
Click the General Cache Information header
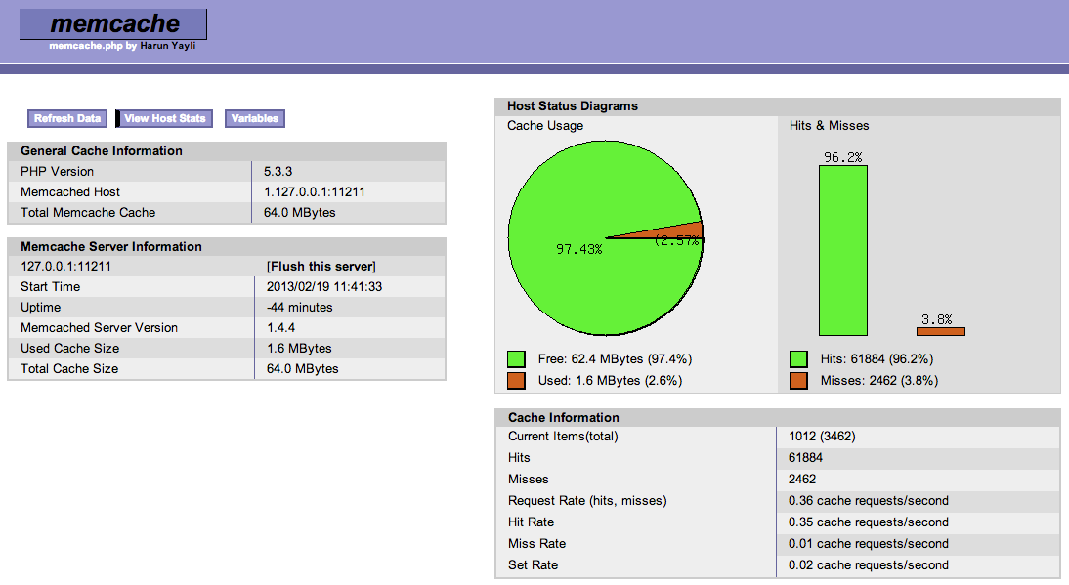(102, 151)
